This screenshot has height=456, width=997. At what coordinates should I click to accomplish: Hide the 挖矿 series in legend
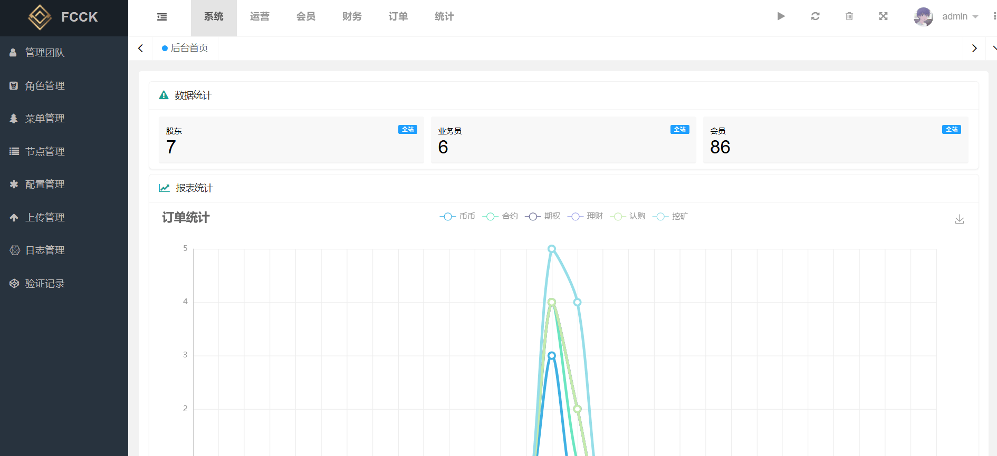pyautogui.click(x=670, y=216)
